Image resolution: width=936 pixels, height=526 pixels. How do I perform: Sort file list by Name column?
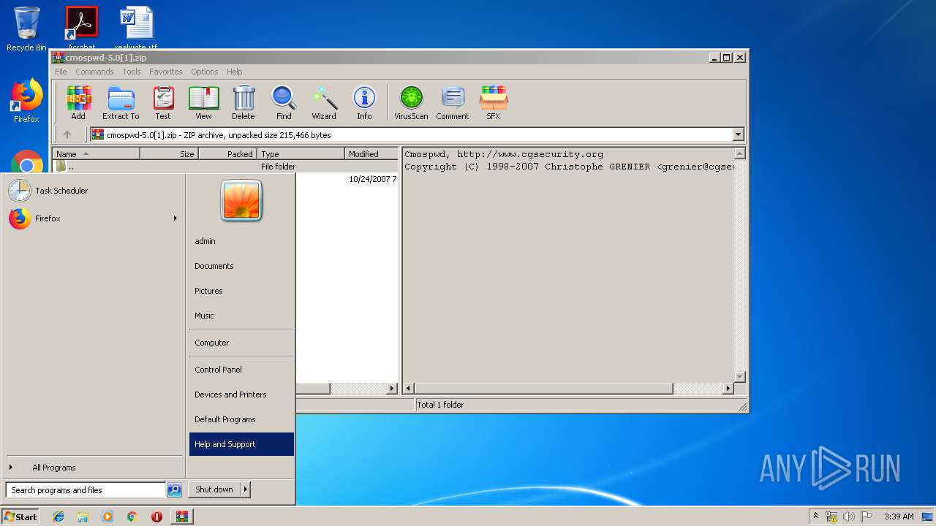(x=96, y=153)
